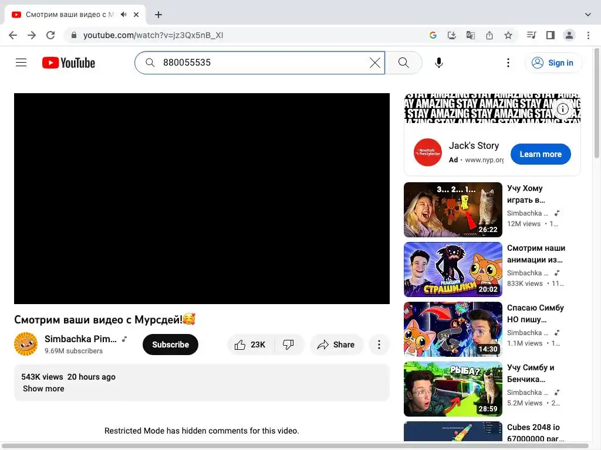Open YouTube settings three-dot menu
Image resolution: width=601 pixels, height=450 pixels.
[508, 62]
